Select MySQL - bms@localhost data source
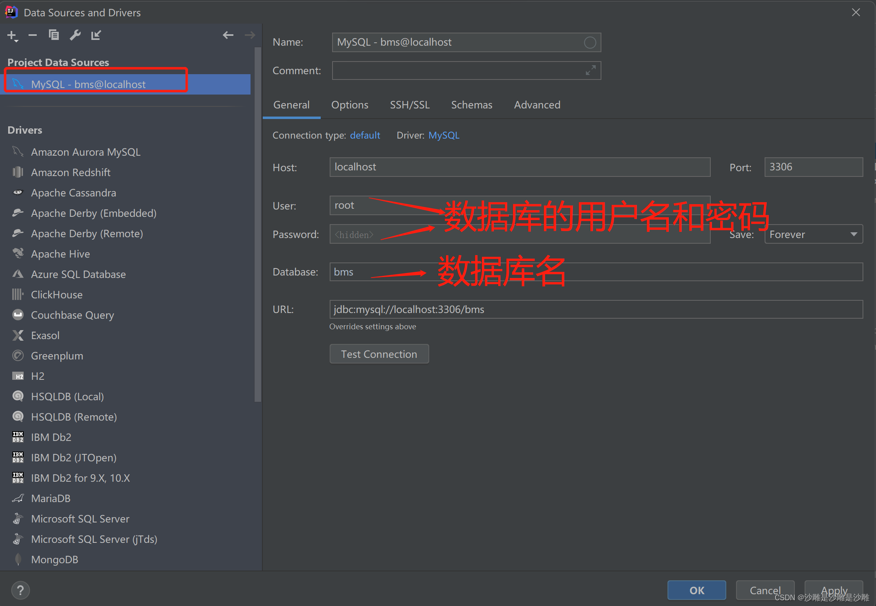876x606 pixels. click(x=125, y=84)
